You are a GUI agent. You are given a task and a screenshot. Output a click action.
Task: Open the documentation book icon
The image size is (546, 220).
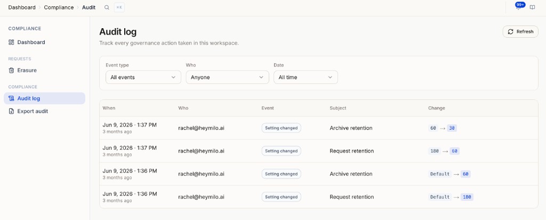(532, 7)
